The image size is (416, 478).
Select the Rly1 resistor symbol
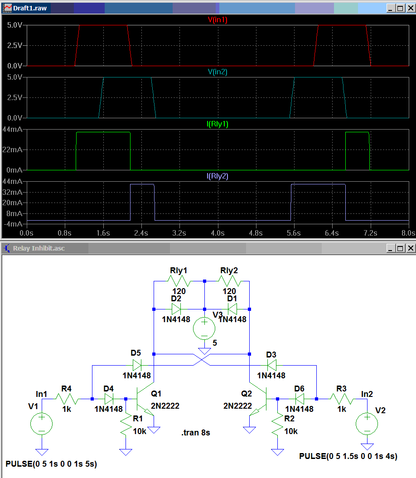pos(179,281)
